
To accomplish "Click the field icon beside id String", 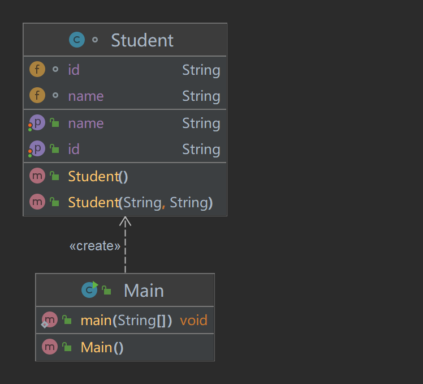I will point(37,70).
